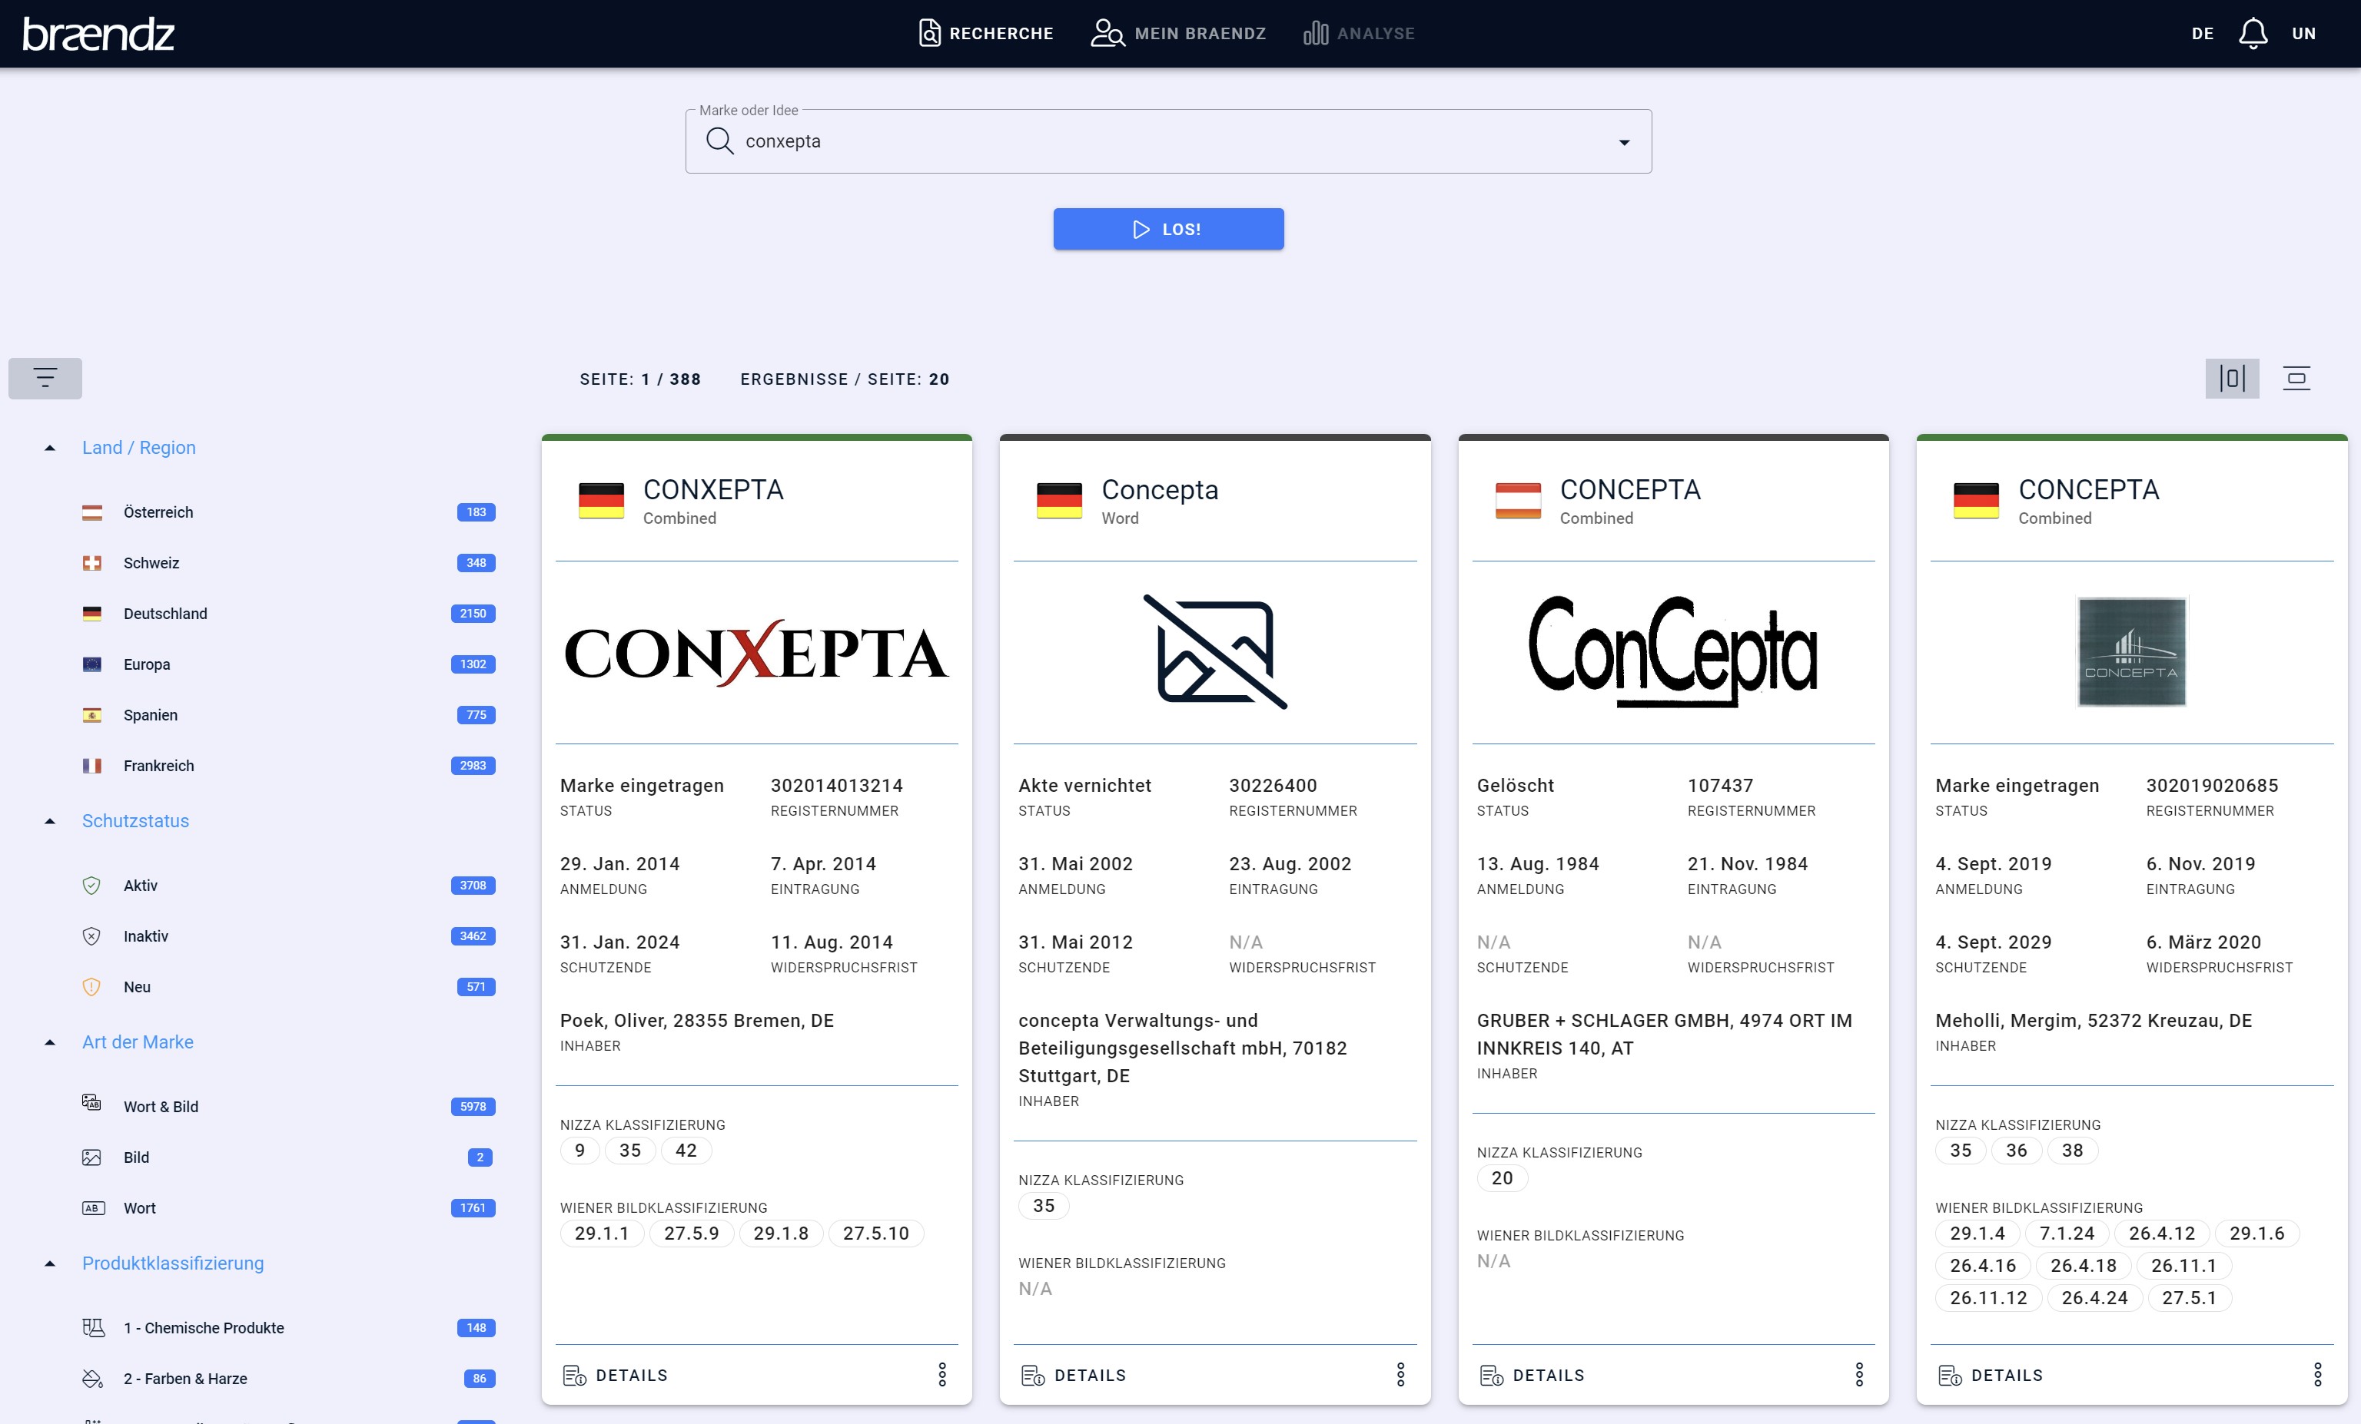Open the notifications bell
The image size is (2361, 1424).
pos(2252,34)
